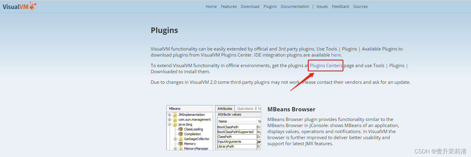The width and height of the screenshot is (471, 157).
Task: Click the ClassLoading bean icon
Action: point(181,129)
